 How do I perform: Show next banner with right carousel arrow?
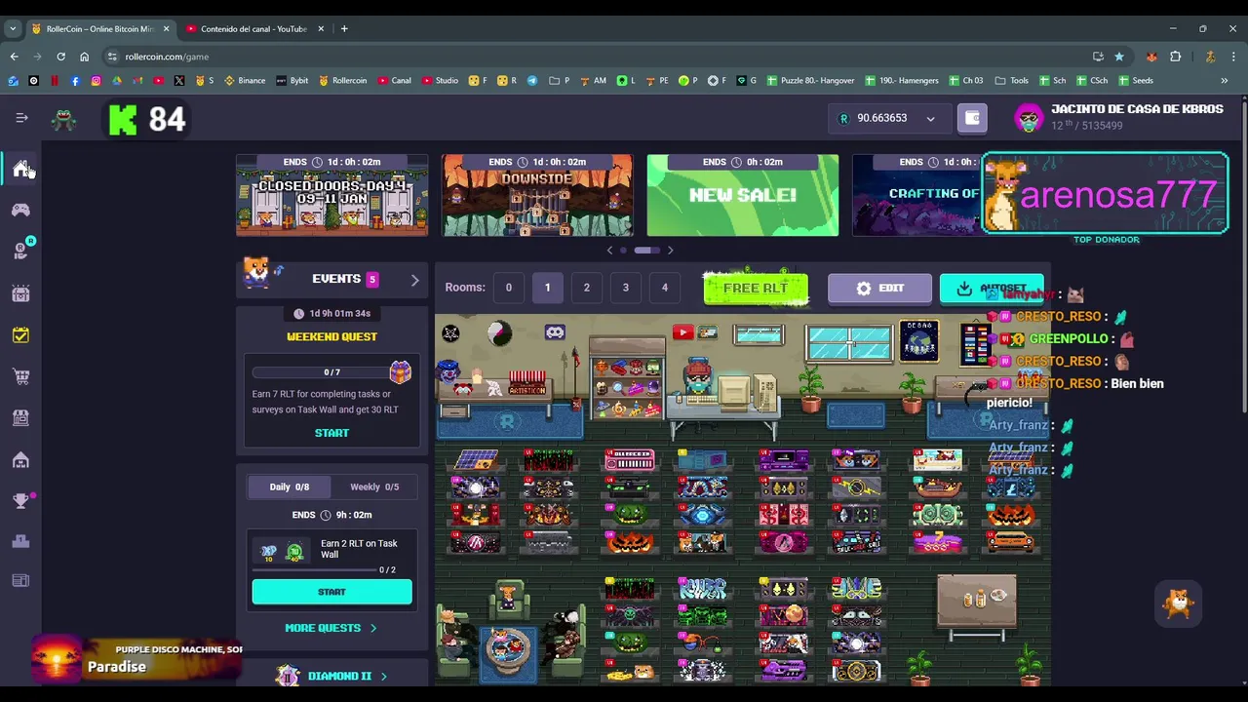[x=670, y=251]
